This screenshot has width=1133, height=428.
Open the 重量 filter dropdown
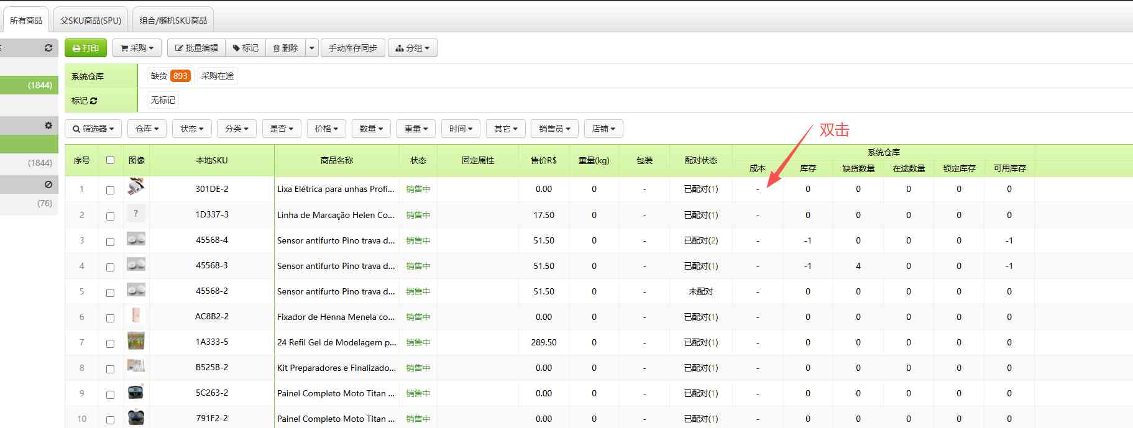(416, 129)
